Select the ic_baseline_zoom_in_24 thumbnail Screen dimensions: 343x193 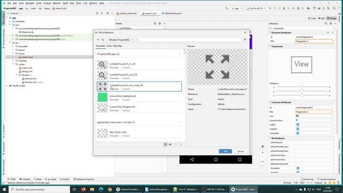tap(102, 65)
